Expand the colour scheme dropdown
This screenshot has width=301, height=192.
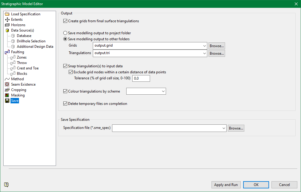pos(163,91)
